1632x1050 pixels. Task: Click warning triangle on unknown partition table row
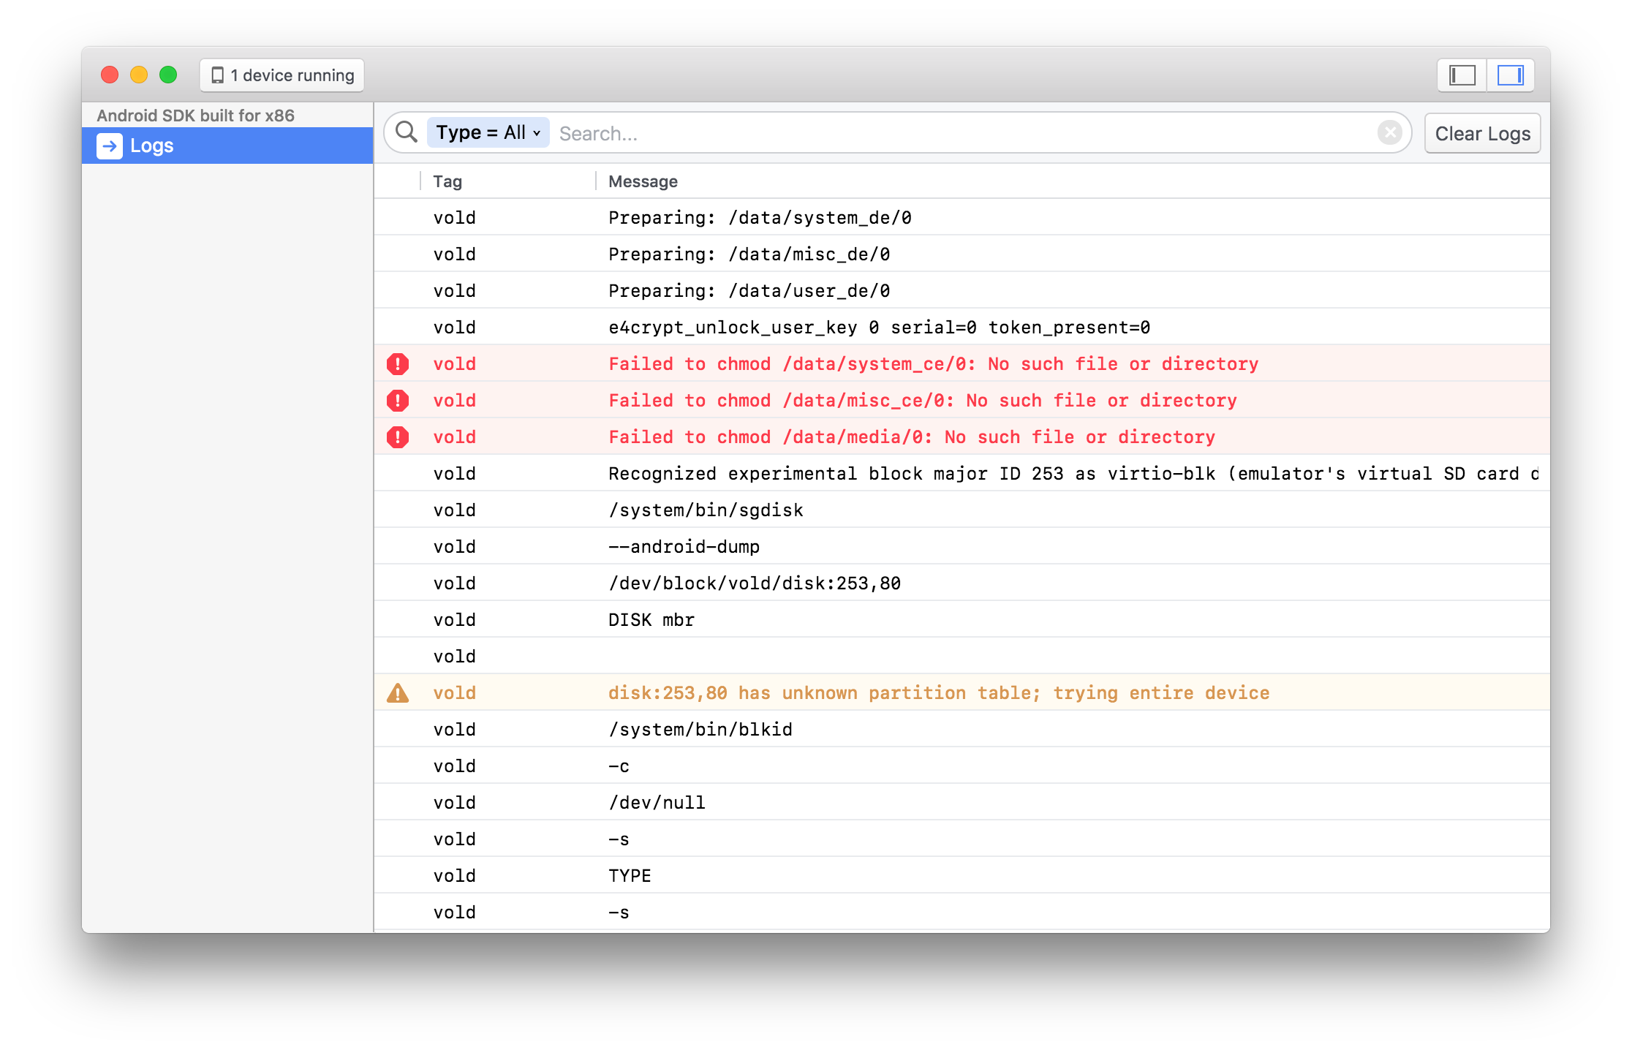click(398, 692)
